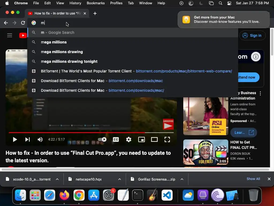
Task: Click the 'Get more from your Mac' notification
Action: [x=224, y=19]
